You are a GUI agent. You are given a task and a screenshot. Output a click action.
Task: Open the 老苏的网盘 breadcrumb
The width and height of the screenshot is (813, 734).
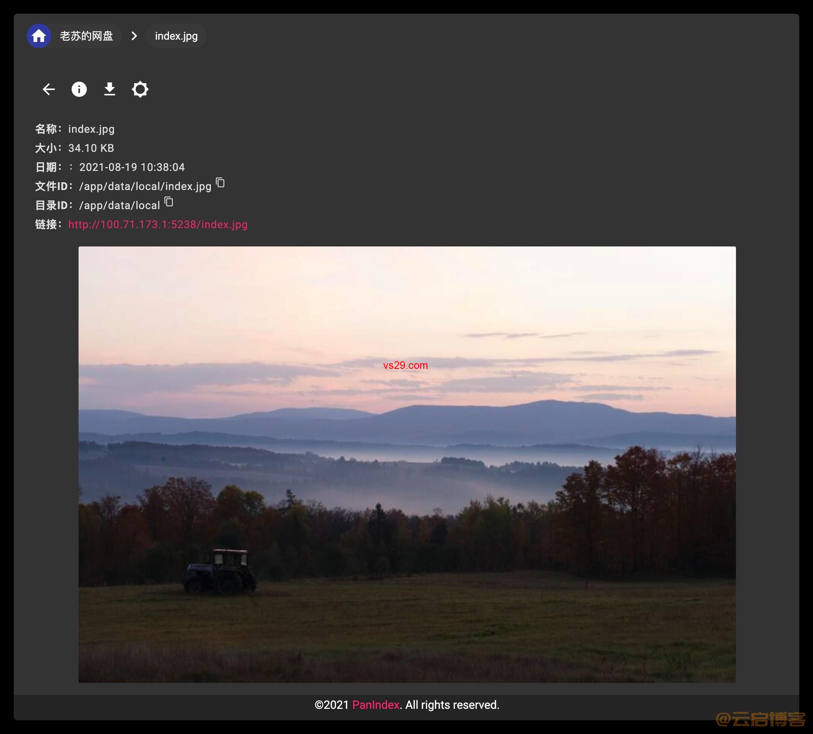pyautogui.click(x=86, y=36)
